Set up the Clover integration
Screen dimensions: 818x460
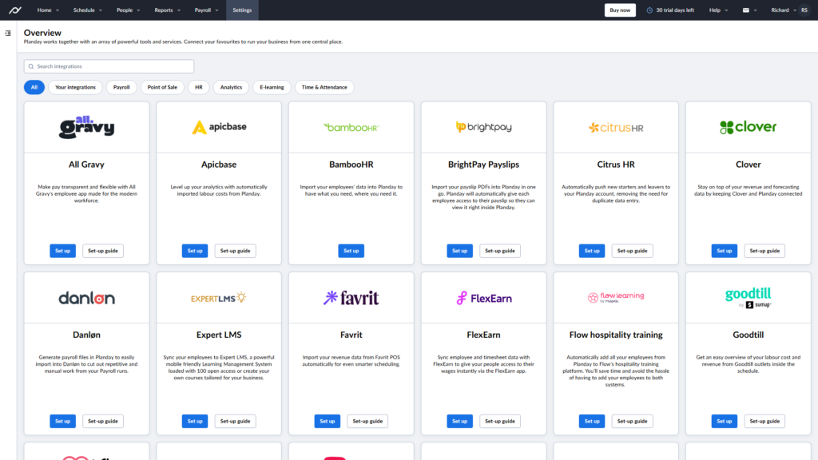point(724,251)
